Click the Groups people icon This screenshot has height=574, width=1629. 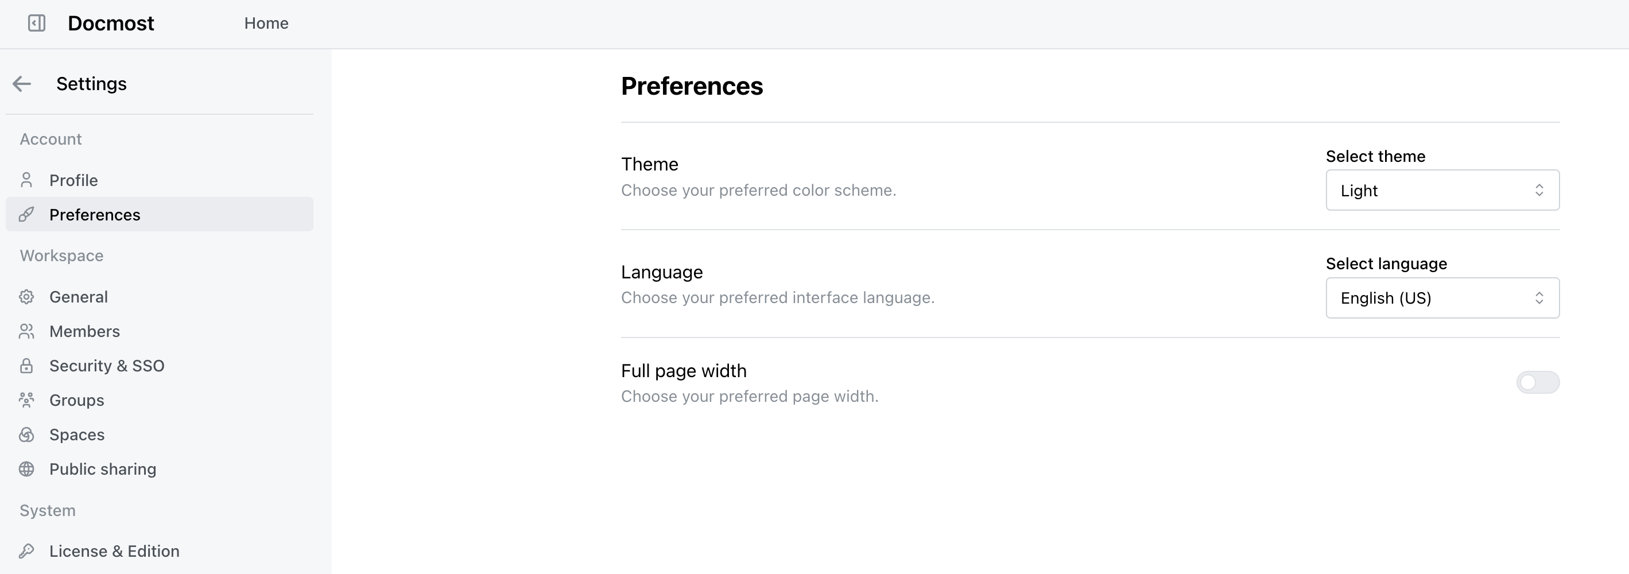tap(26, 400)
